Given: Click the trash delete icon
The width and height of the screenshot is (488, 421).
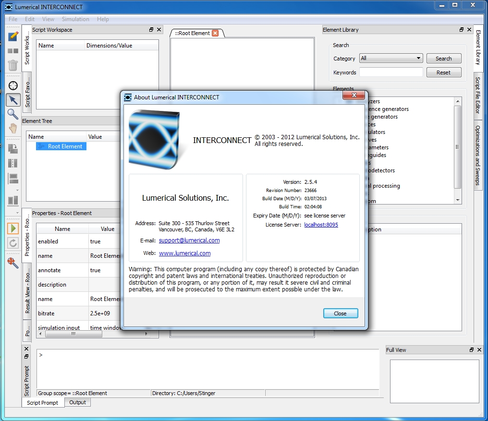Looking at the screenshot, I should [x=13, y=65].
